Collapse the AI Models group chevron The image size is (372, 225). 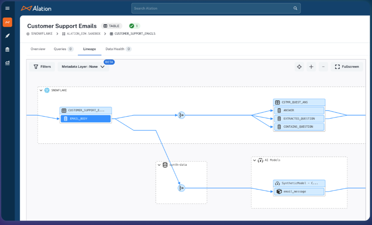coord(255,160)
